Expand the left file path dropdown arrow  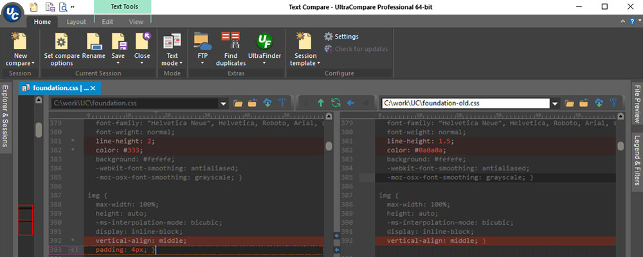223,103
